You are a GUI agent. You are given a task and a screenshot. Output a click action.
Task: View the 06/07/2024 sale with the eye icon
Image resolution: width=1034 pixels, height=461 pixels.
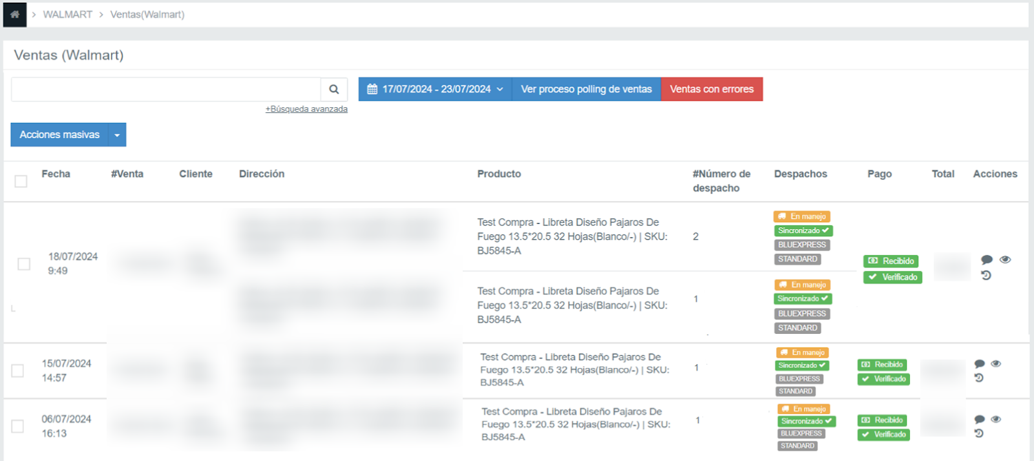click(996, 419)
